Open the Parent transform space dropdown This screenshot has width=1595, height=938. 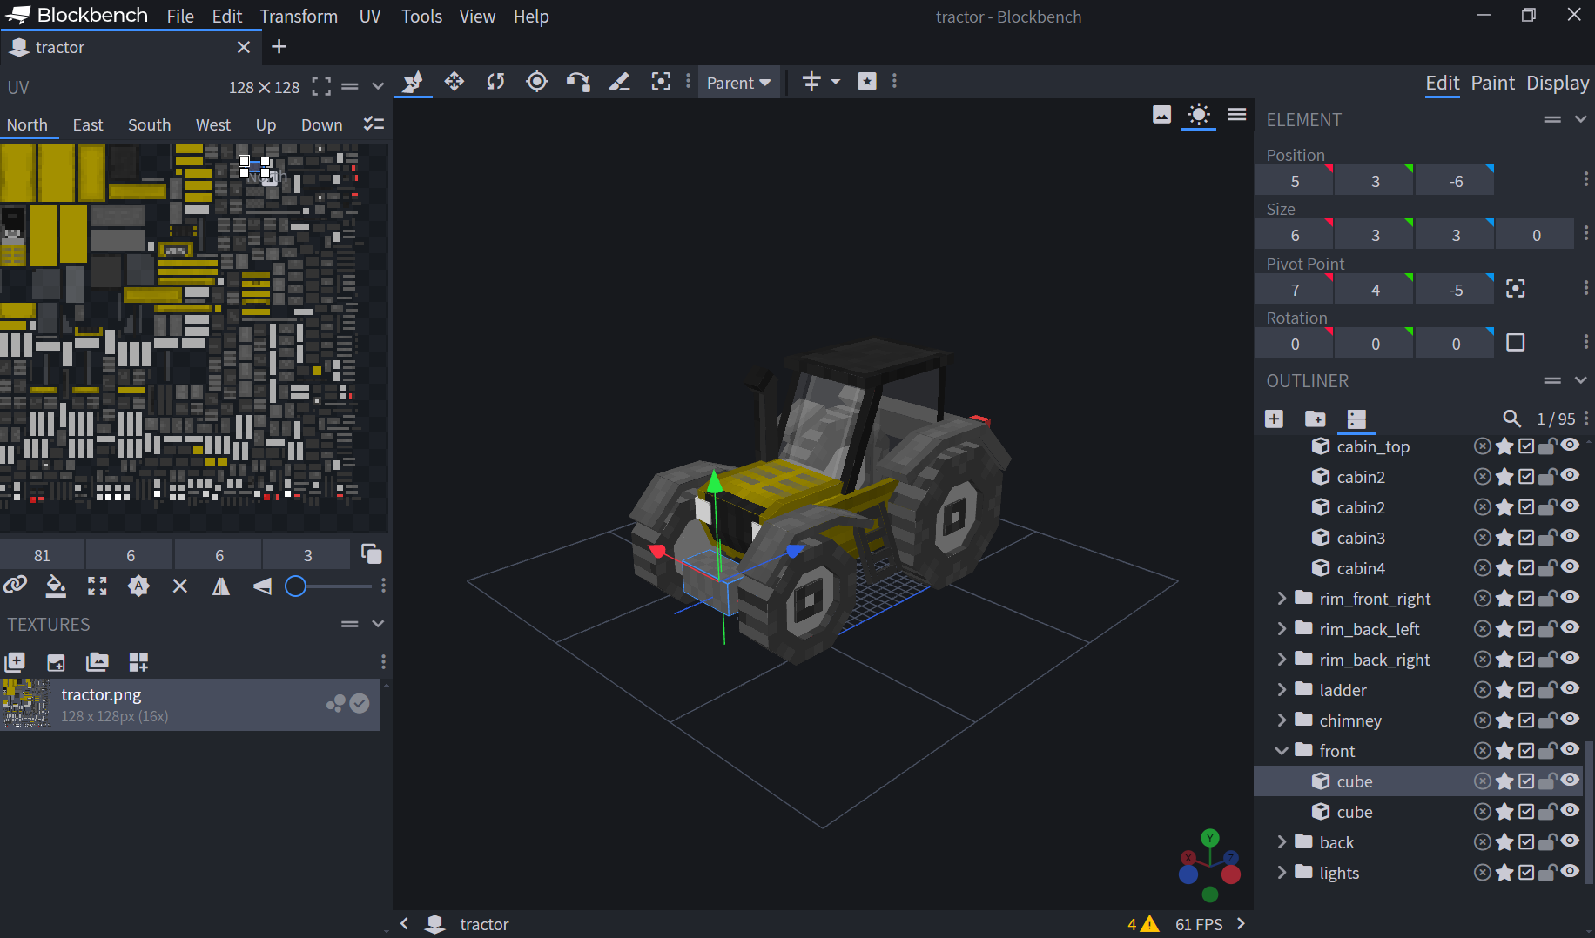coord(738,83)
